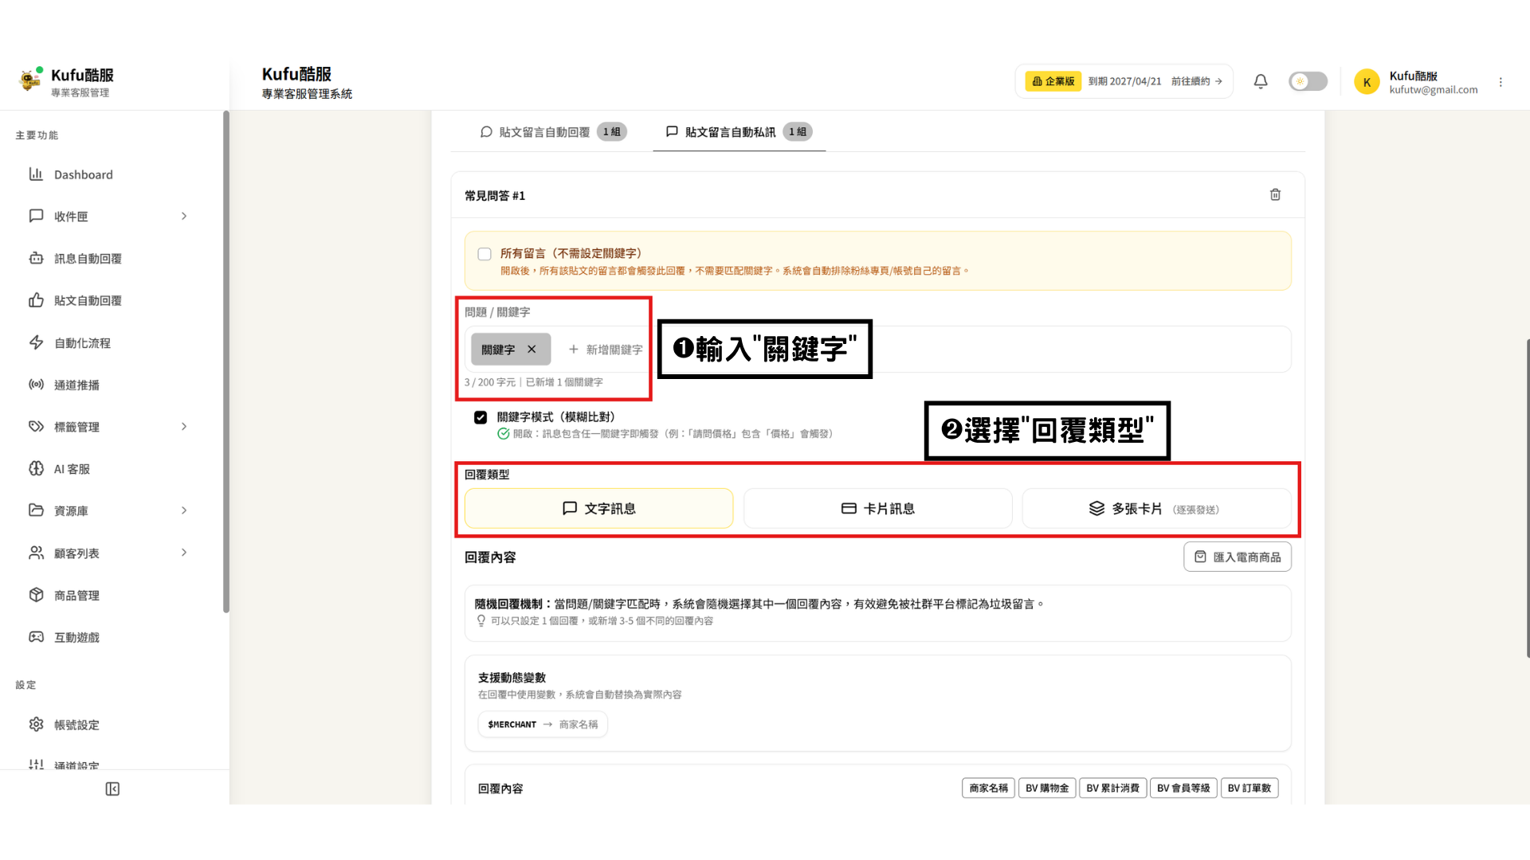The image size is (1530, 860).
Task: Click 前往續約 renewal link
Action: pyautogui.click(x=1196, y=81)
